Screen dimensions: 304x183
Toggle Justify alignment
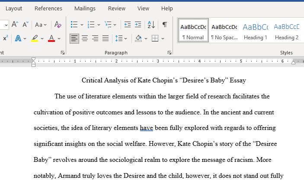106,38
